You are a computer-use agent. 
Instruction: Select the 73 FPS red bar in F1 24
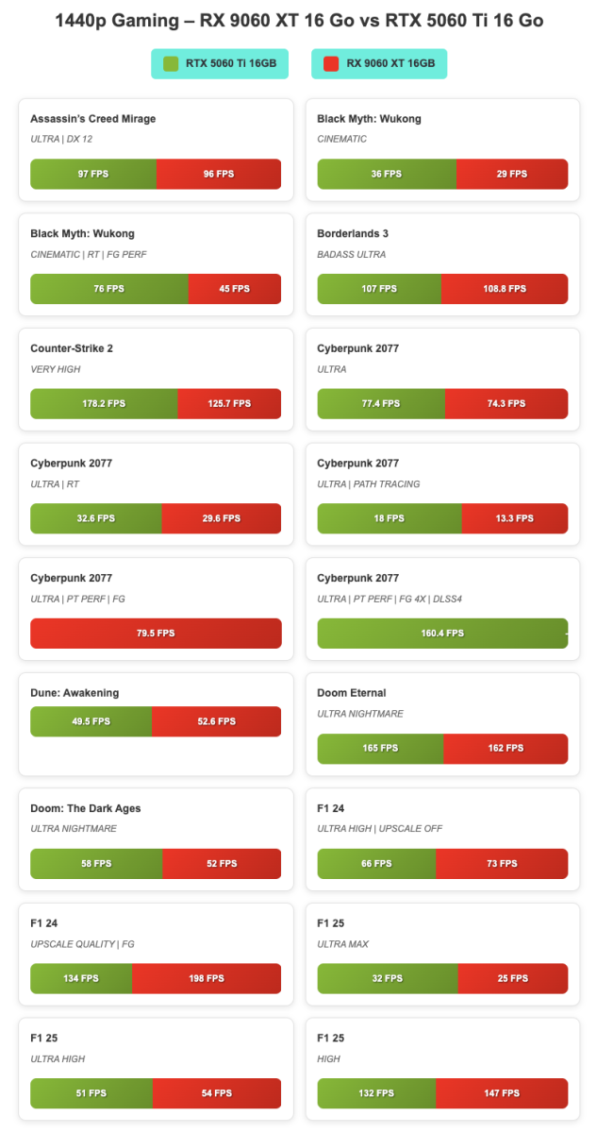pos(501,863)
